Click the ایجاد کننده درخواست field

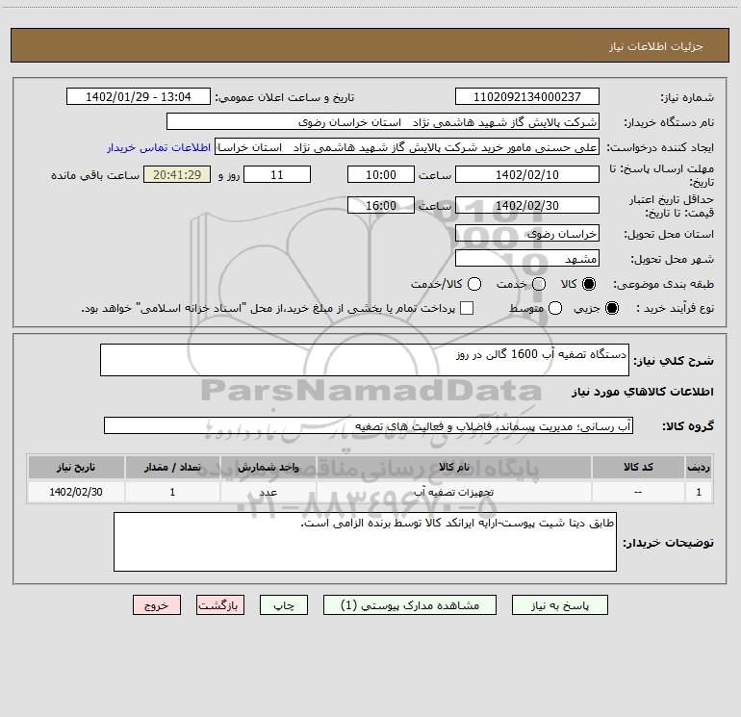pos(407,147)
